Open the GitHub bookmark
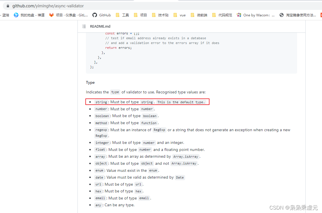This screenshot has width=322, height=213. (102, 15)
